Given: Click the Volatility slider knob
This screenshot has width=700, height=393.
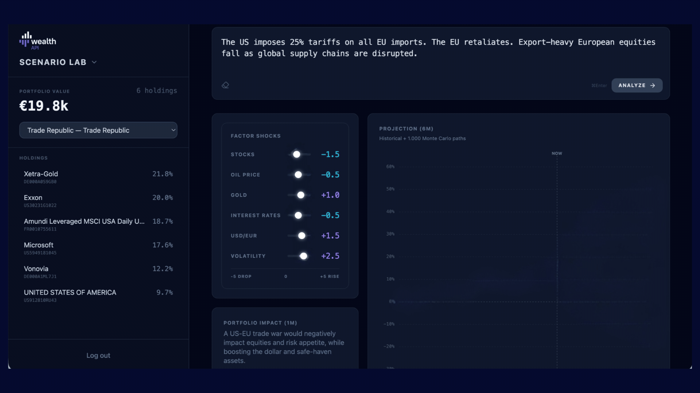Looking at the screenshot, I should point(304,257).
